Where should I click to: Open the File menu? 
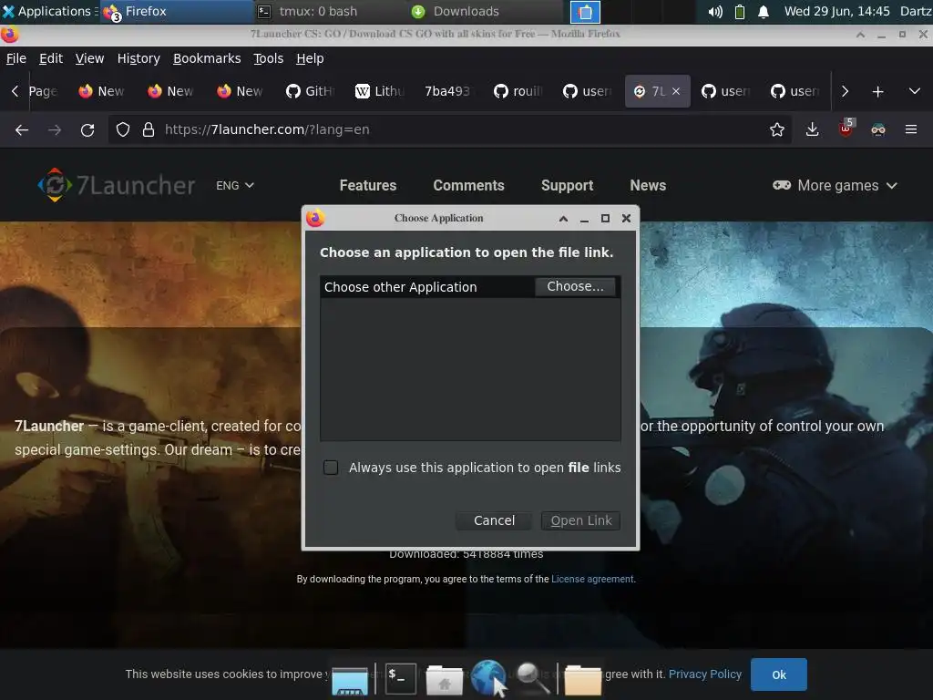[16, 58]
